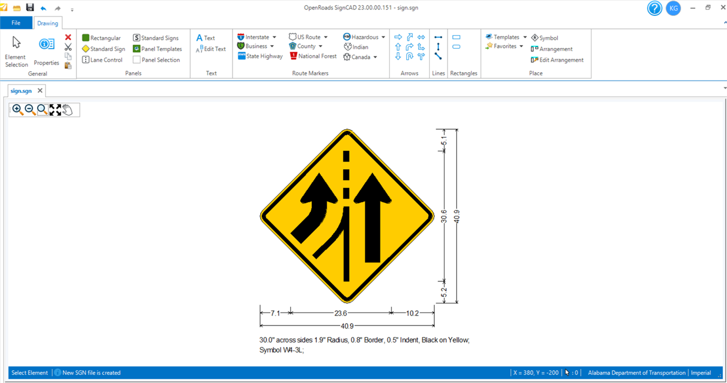Insert down-pointing arrow
The width and height of the screenshot is (727, 383).
pyautogui.click(x=398, y=57)
